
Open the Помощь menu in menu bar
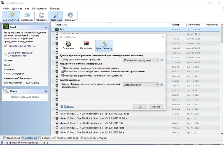(55, 9)
